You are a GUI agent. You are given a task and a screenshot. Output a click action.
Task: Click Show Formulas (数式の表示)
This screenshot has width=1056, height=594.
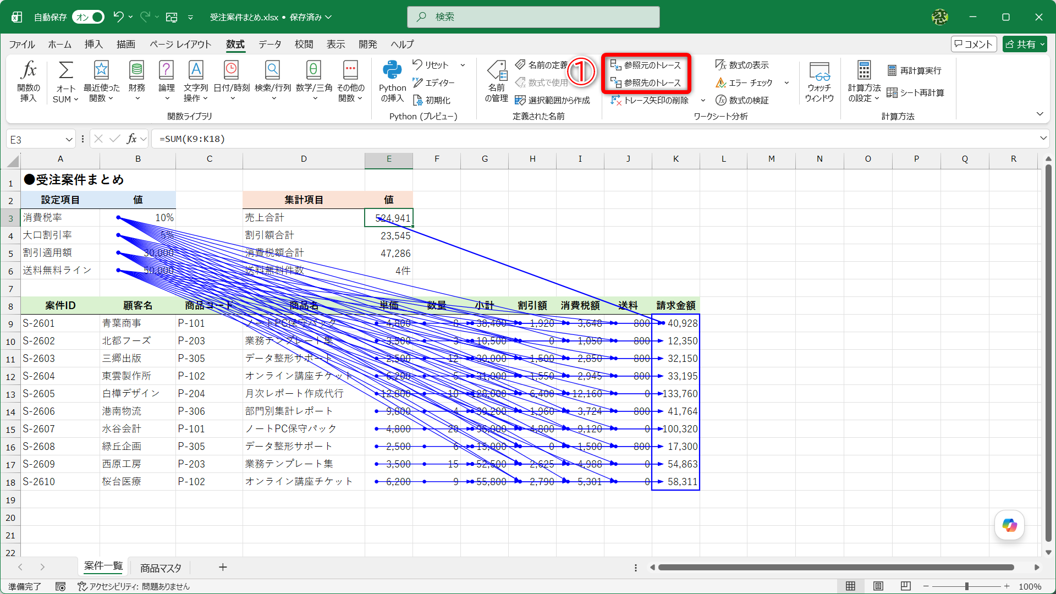[x=742, y=65]
